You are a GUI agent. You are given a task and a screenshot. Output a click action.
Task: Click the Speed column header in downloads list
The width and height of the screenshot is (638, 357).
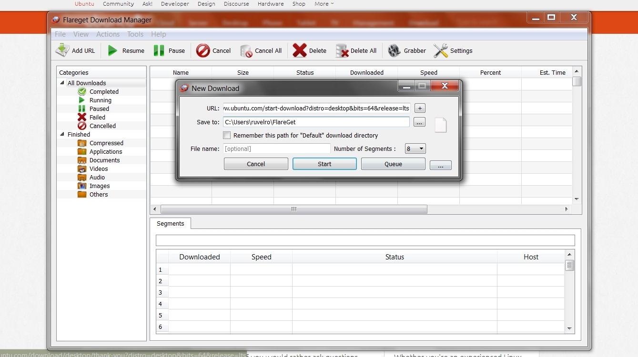point(429,72)
